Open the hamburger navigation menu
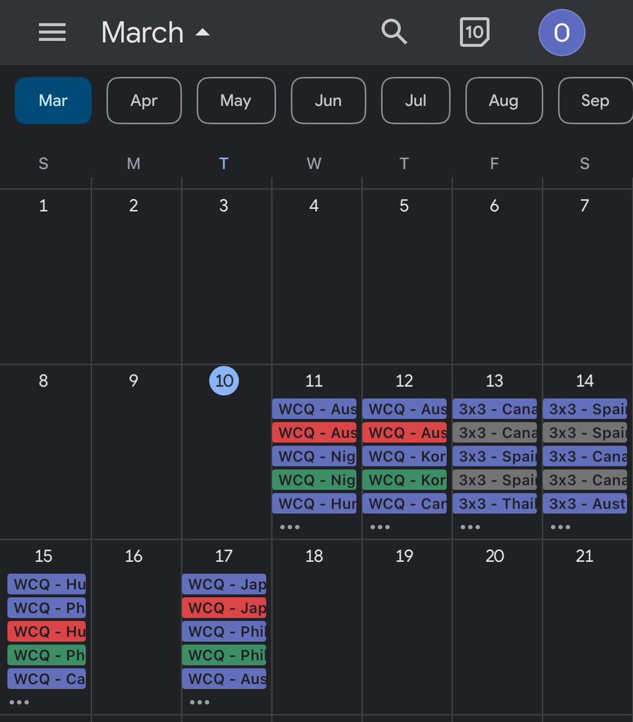Image resolution: width=633 pixels, height=722 pixels. pyautogui.click(x=52, y=32)
